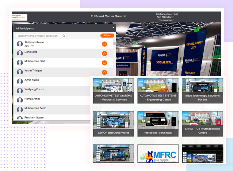Screen dimensions: 233x171
Task: Start chat with Muhammad Bilal
Action: coord(104,63)
